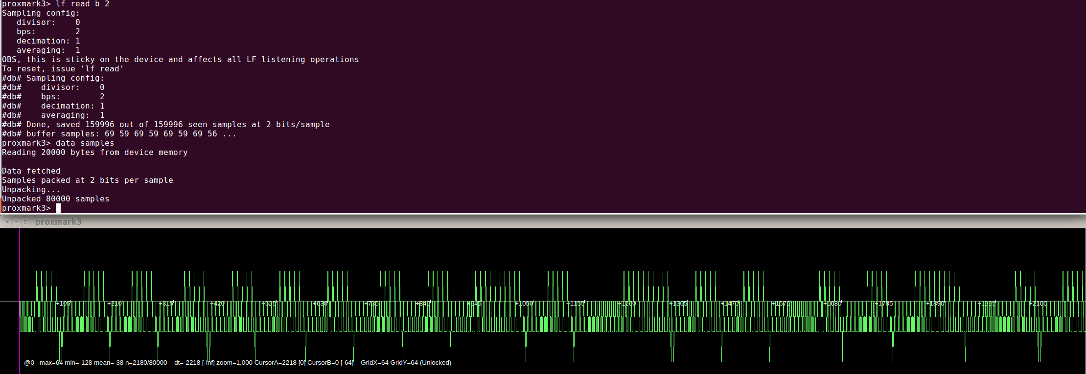Viewport: 1086px width, 374px height.
Task: Click the +630 grid label on plot
Action: click(321, 304)
